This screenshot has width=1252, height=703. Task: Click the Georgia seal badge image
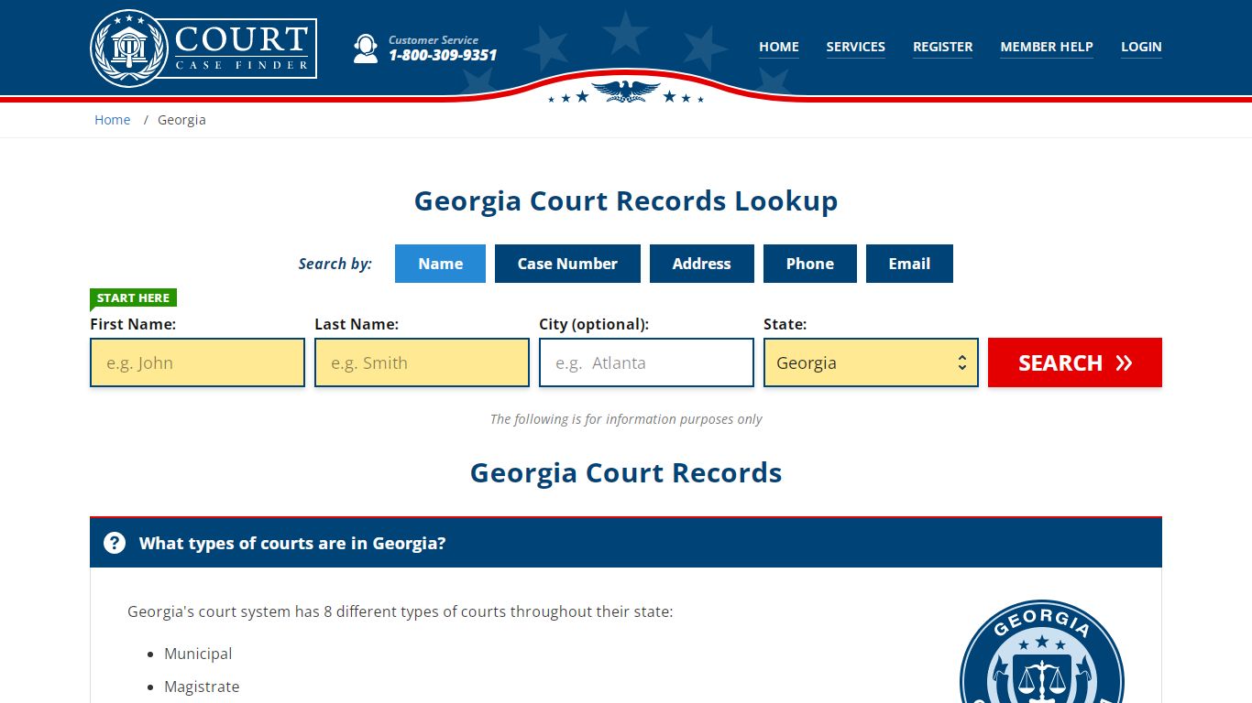(1042, 652)
